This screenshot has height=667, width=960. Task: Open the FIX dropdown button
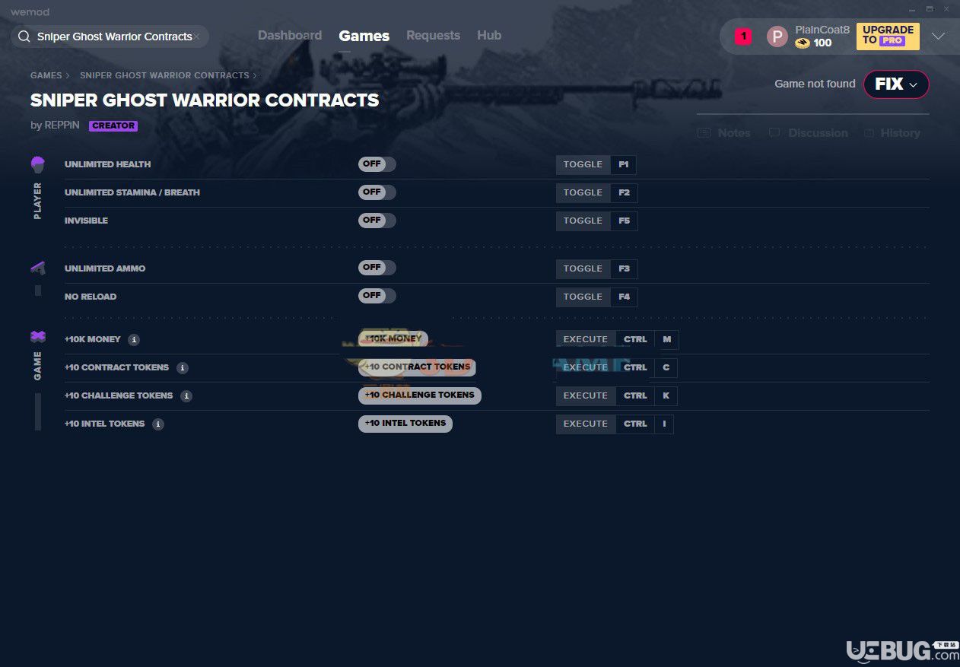[896, 84]
